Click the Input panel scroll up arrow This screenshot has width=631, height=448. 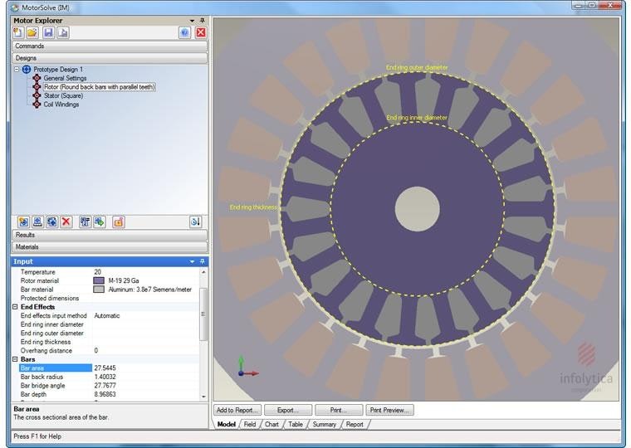coord(203,272)
